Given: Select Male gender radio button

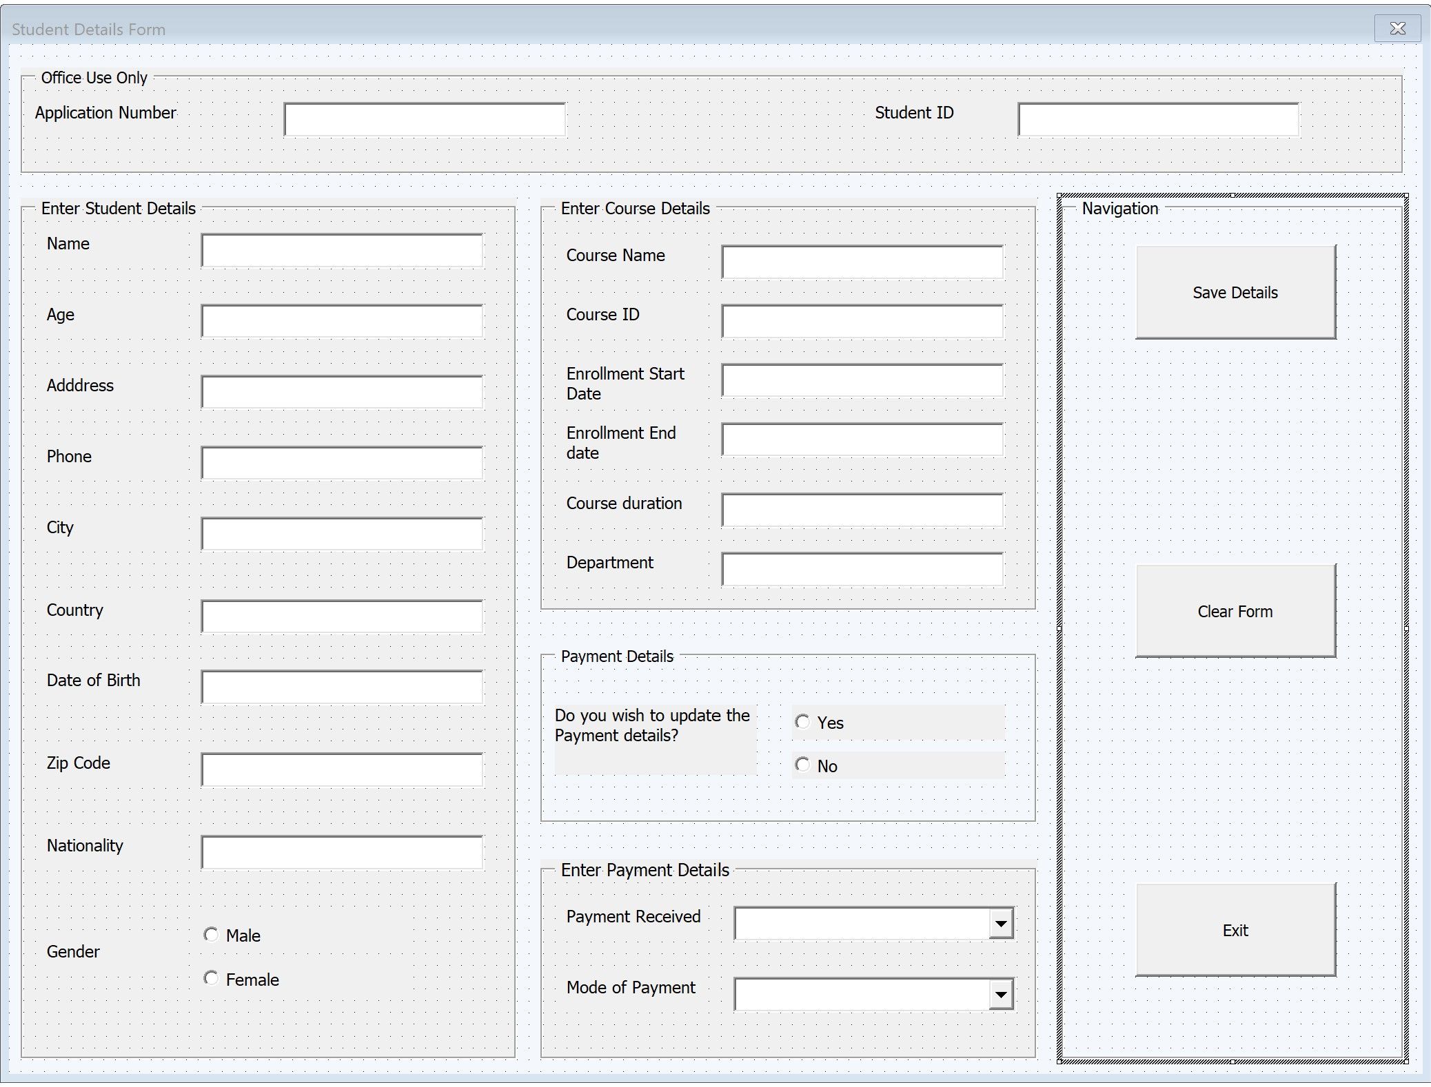Looking at the screenshot, I should pos(212,933).
